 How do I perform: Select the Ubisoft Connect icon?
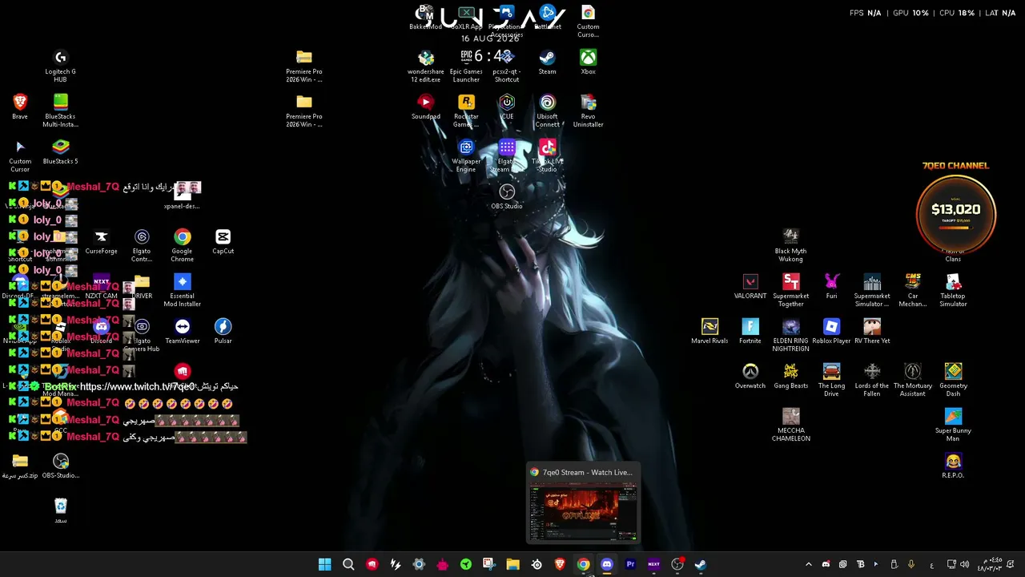pos(547,111)
